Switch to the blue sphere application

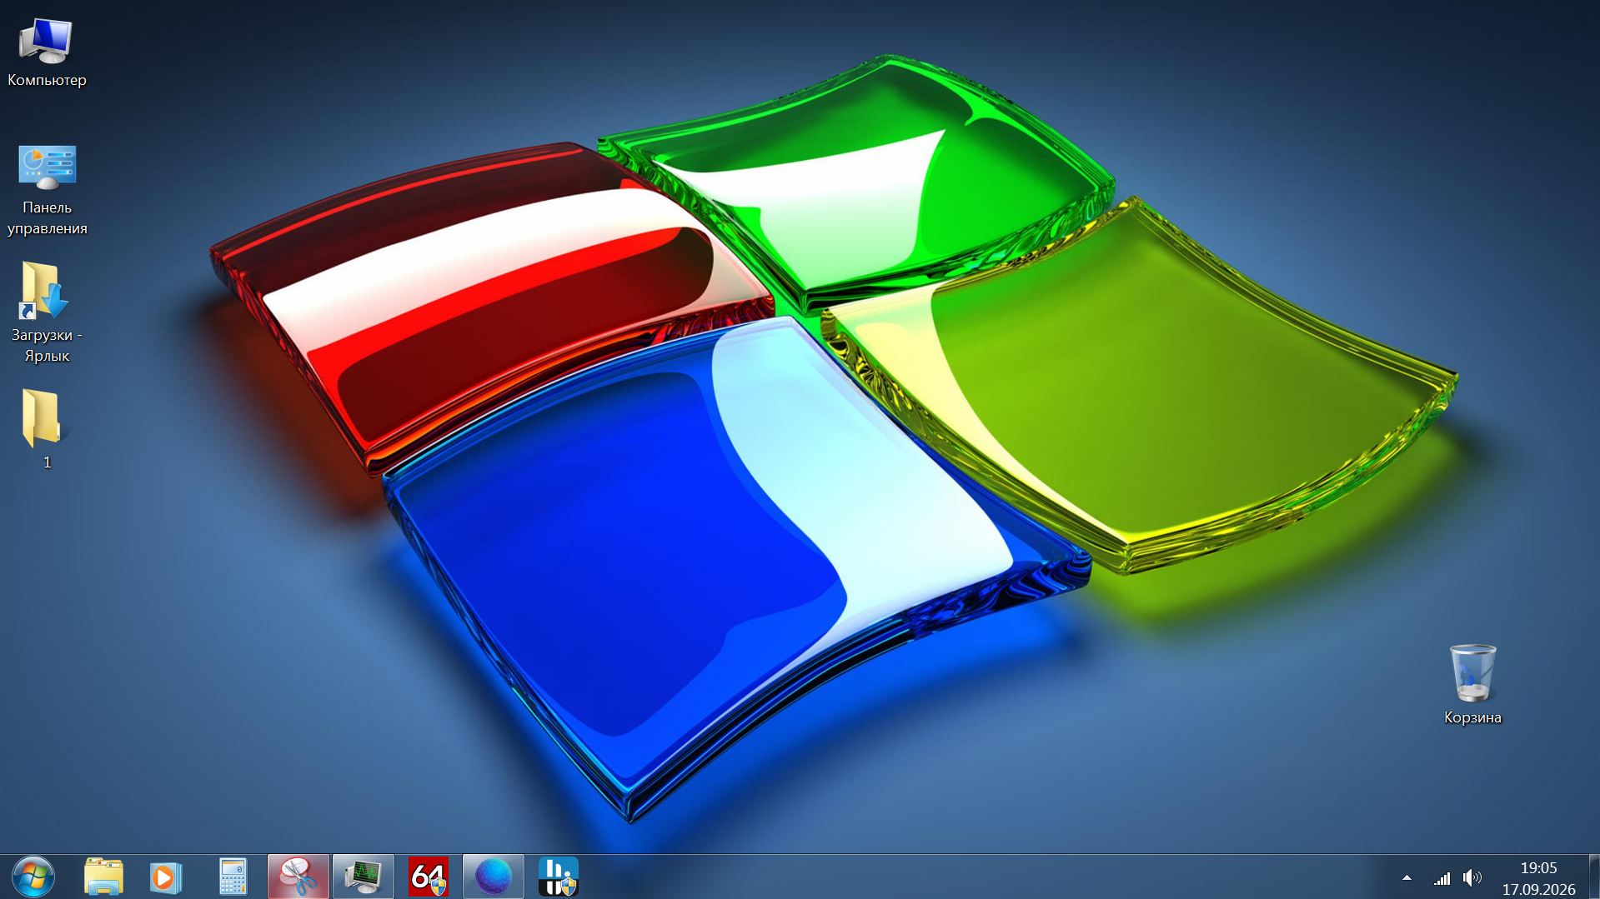coord(493,877)
